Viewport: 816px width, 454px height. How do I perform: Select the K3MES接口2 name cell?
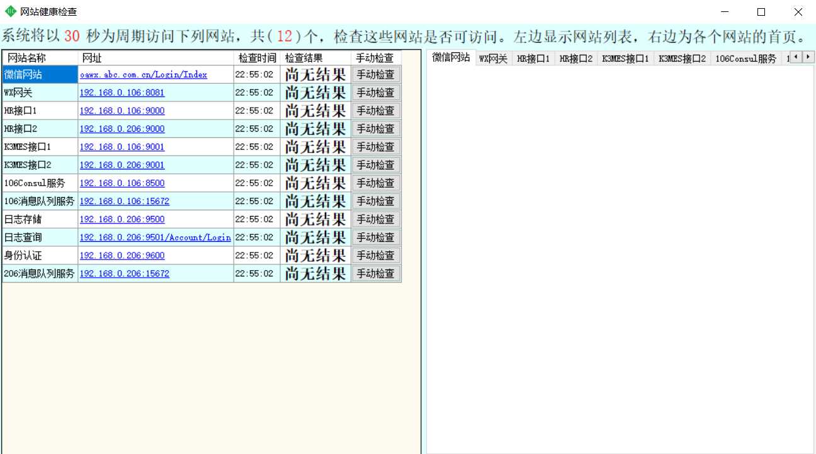[x=40, y=165]
